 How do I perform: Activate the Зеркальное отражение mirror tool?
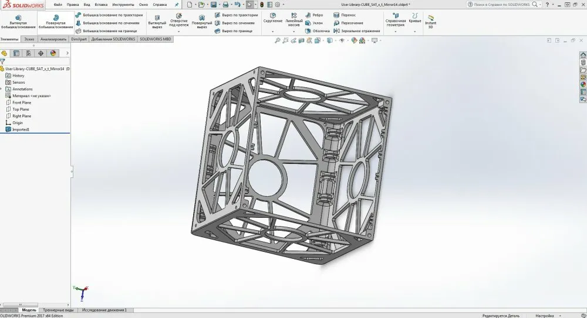click(x=357, y=31)
